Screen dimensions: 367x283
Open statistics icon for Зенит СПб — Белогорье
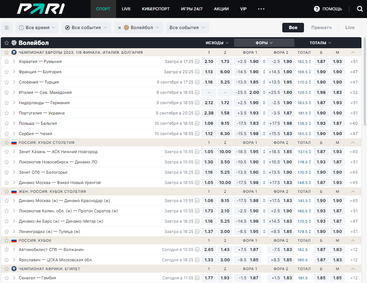pos(197,172)
